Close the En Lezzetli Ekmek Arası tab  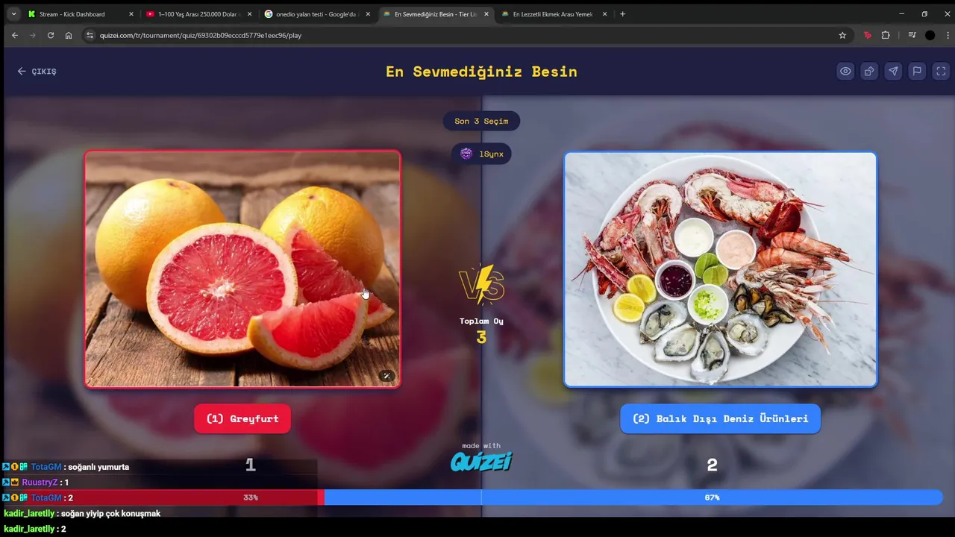pyautogui.click(x=604, y=14)
